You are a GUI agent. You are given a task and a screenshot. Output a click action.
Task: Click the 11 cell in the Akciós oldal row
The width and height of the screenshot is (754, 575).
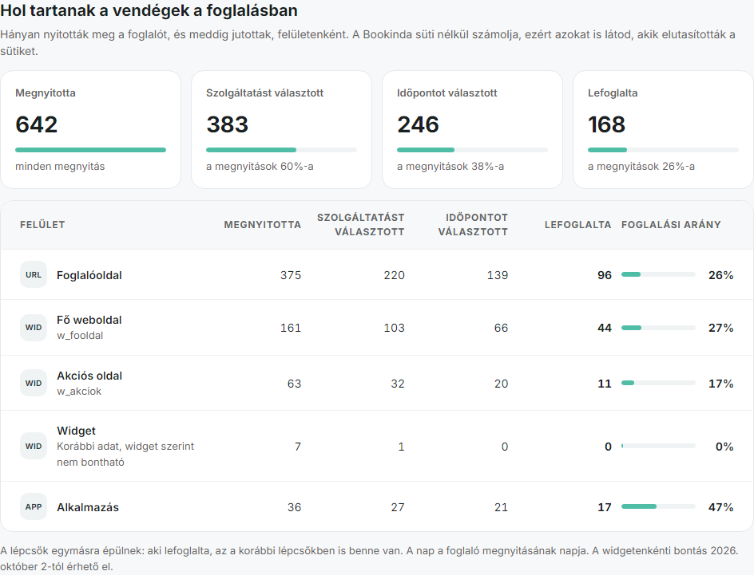pos(605,384)
